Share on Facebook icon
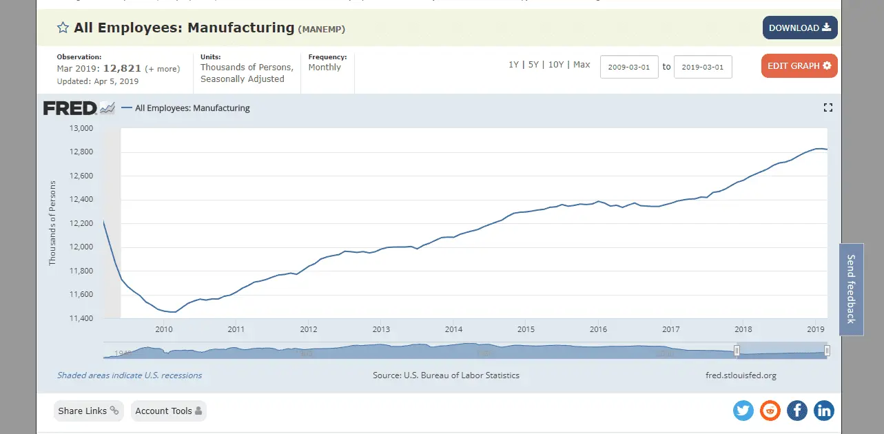The image size is (884, 434). [796, 411]
